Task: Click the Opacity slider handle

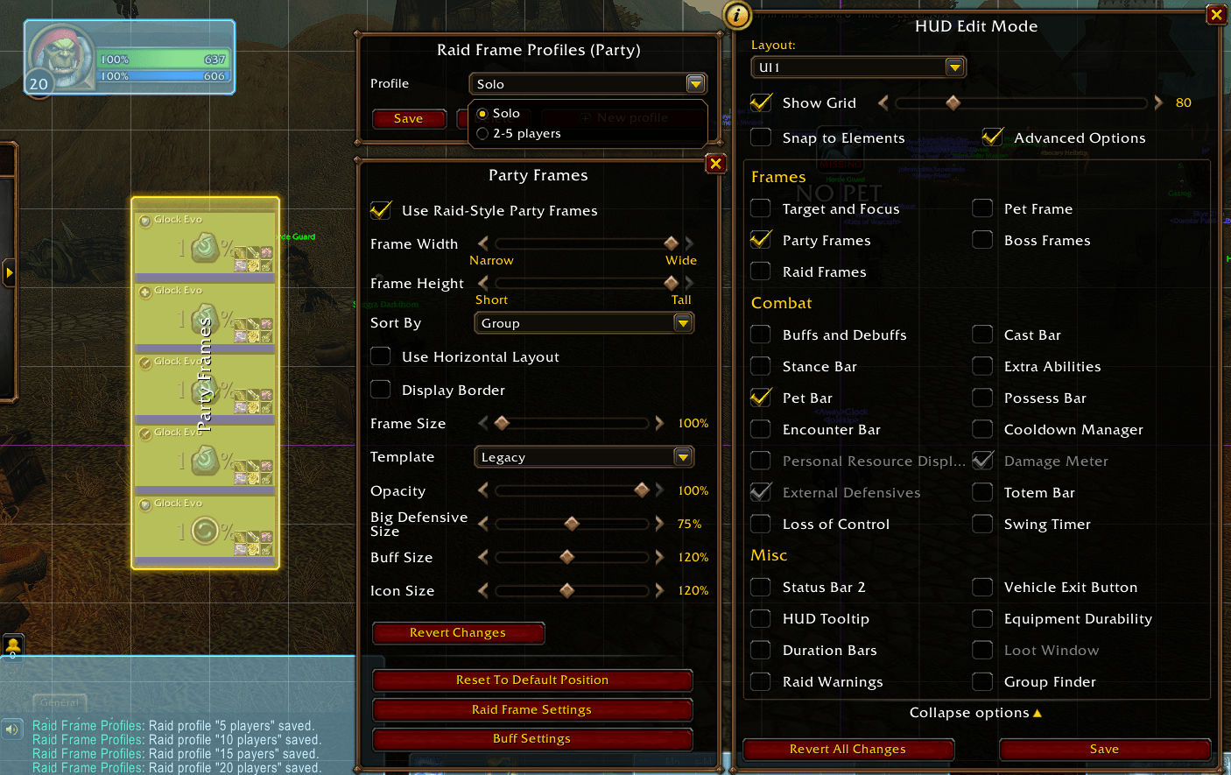Action: (642, 490)
